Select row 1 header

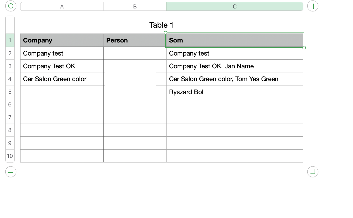tap(10, 40)
